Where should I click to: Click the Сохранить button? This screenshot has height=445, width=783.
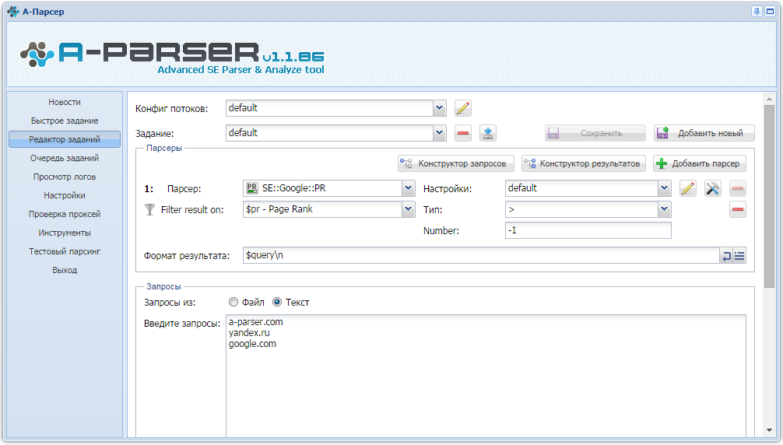tap(595, 133)
